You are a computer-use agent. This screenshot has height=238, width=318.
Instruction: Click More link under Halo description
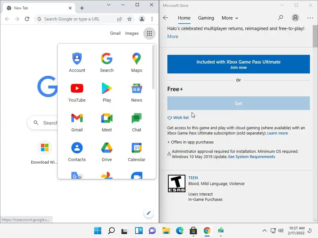pyautogui.click(x=173, y=37)
